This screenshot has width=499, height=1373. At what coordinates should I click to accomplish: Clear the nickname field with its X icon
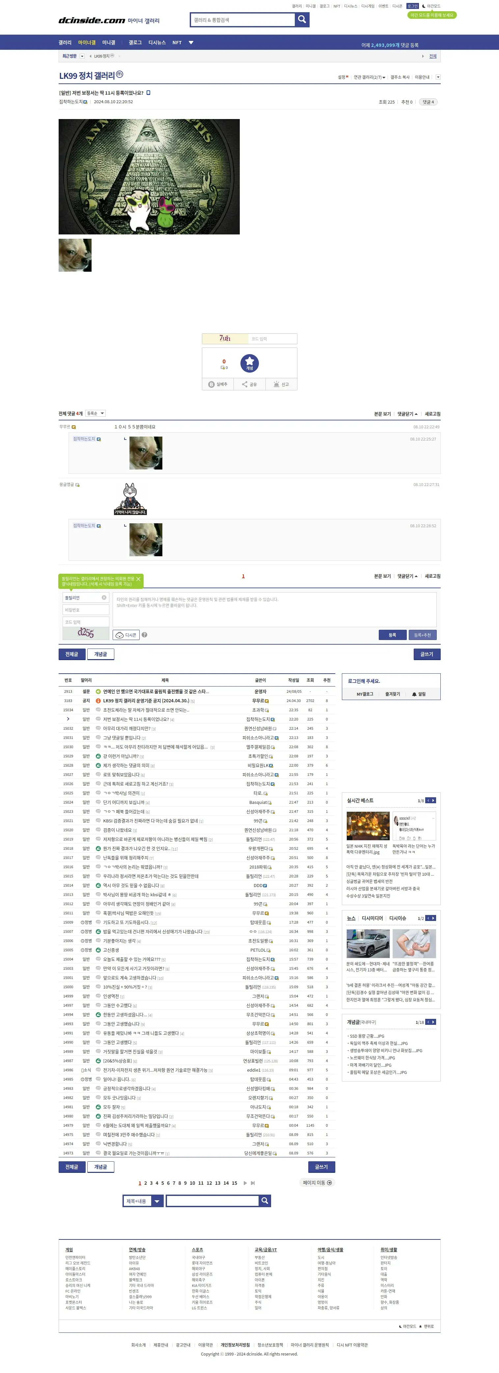(x=104, y=597)
